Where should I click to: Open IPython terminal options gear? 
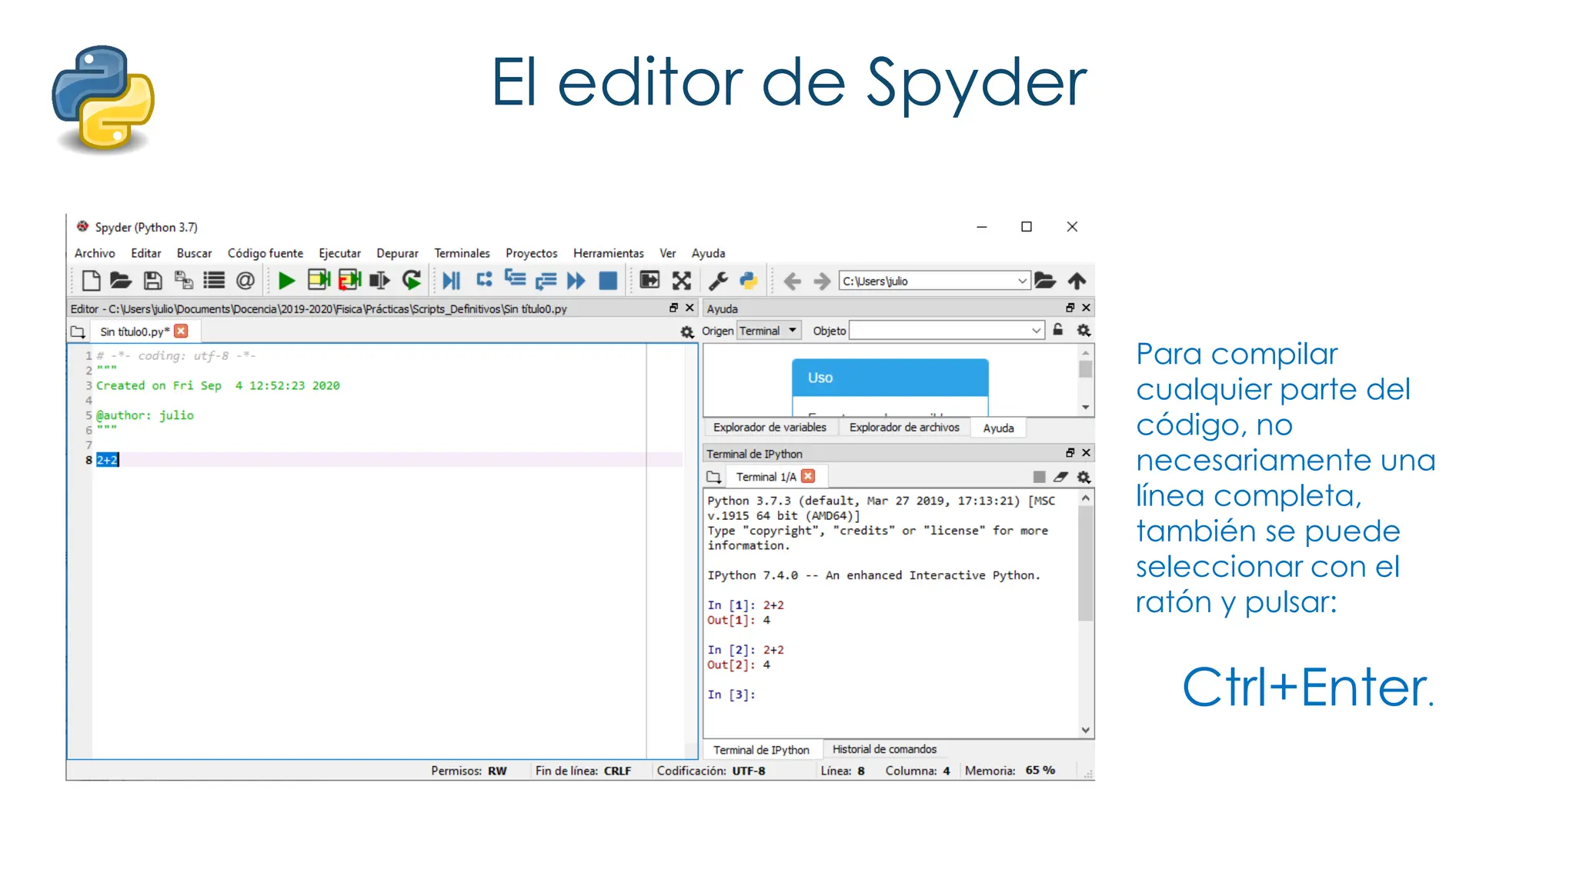[1083, 478]
